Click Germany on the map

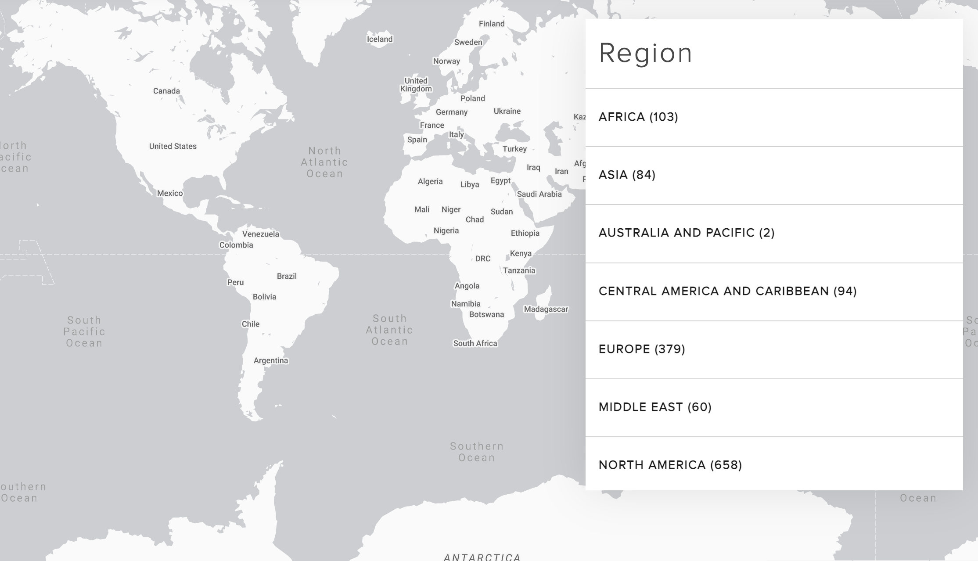click(x=451, y=112)
